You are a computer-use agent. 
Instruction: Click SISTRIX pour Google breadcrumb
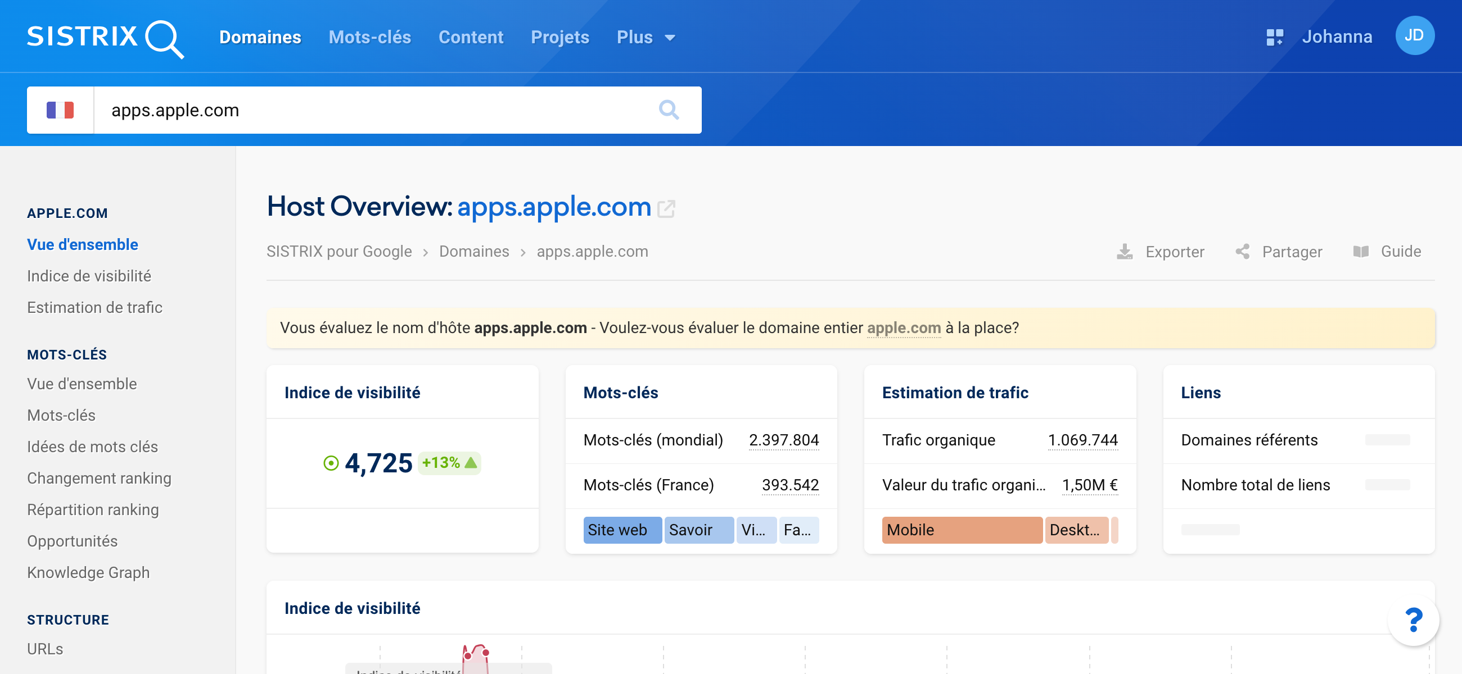[x=339, y=251]
